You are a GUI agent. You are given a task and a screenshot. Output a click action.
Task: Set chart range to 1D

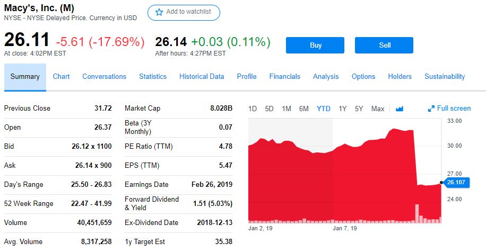click(x=253, y=109)
